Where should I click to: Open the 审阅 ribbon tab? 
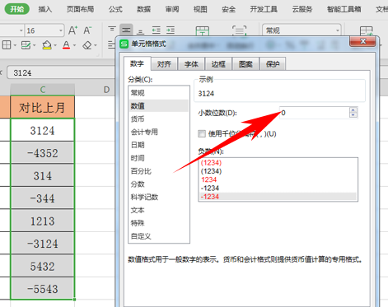[172, 9]
